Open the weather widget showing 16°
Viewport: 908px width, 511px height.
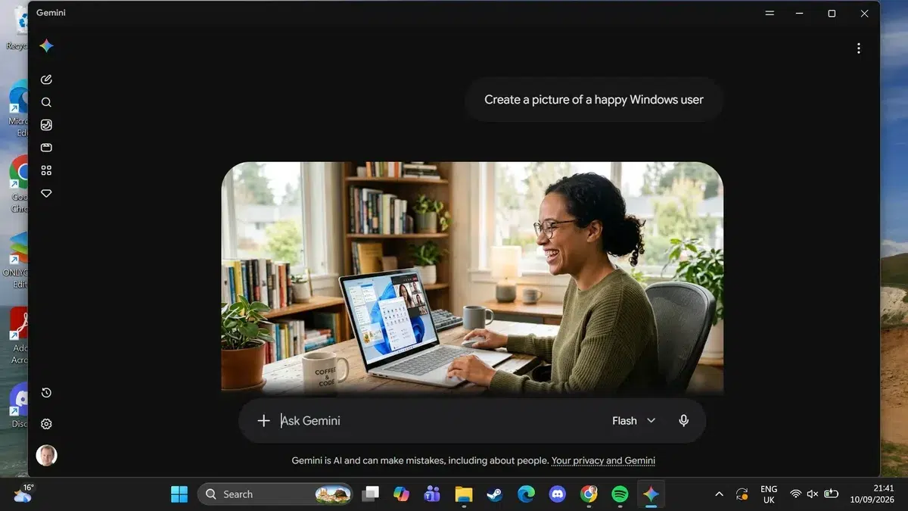(x=22, y=494)
